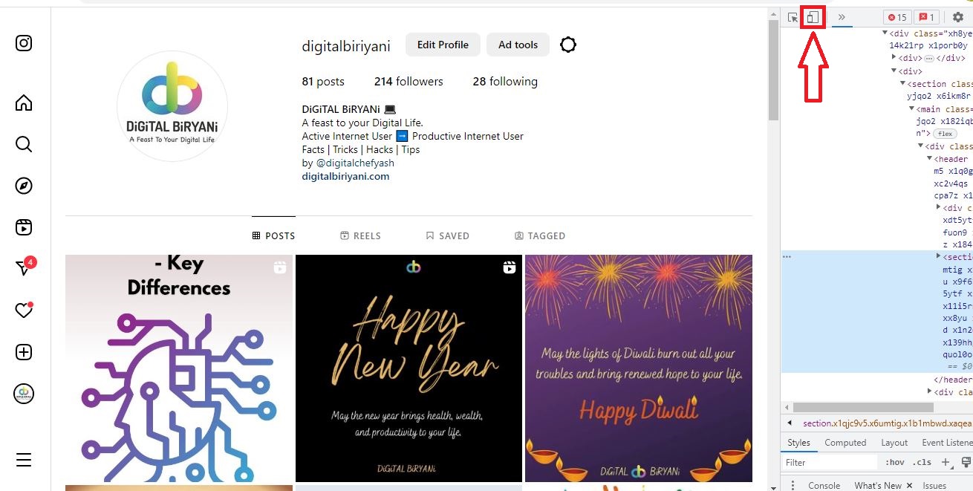This screenshot has width=973, height=491.
Task: Open Reels from the sidebar
Action: click(24, 227)
